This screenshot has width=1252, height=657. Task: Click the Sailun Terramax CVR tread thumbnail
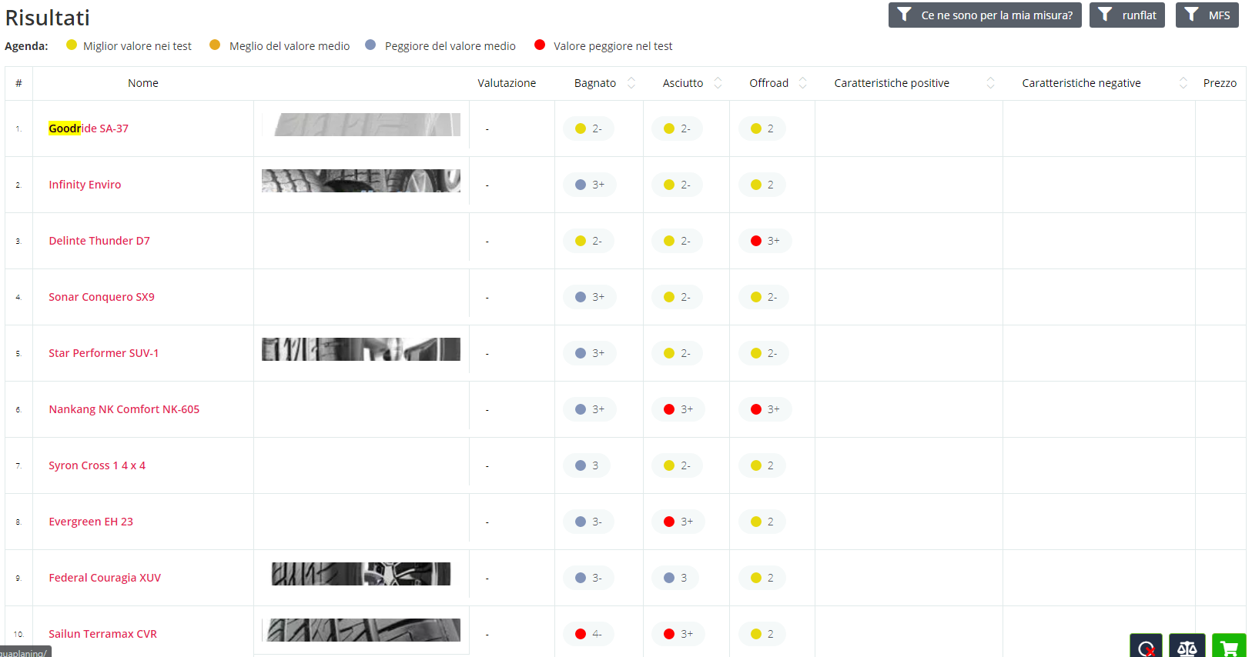(361, 630)
